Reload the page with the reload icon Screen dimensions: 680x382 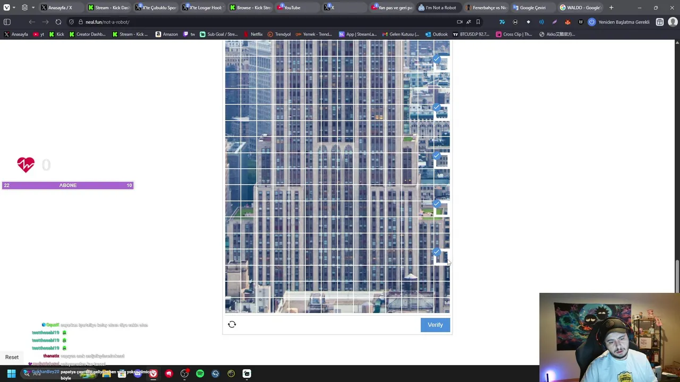(x=58, y=22)
